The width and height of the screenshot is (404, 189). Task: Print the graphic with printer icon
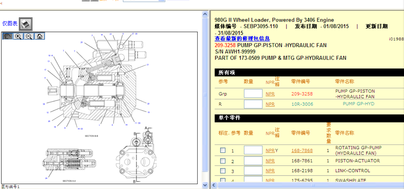click(26, 24)
